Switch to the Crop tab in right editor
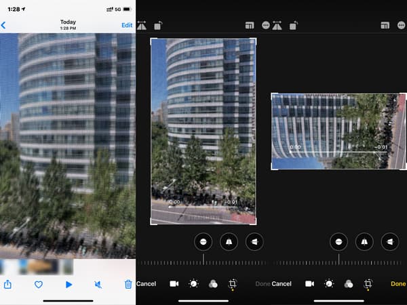Viewport: 407px width, 305px height. (368, 283)
